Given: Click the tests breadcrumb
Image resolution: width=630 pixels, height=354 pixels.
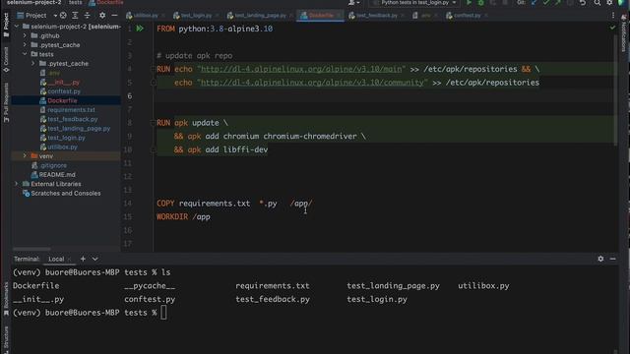Looking at the screenshot, I should click(x=75, y=2).
